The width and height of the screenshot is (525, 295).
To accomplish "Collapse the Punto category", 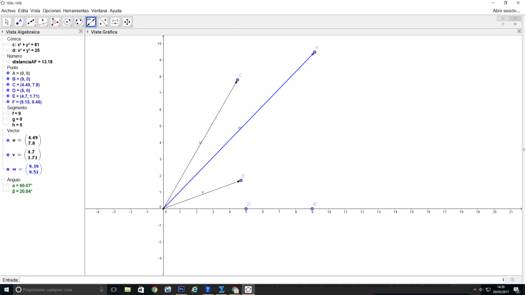I will (3, 68).
